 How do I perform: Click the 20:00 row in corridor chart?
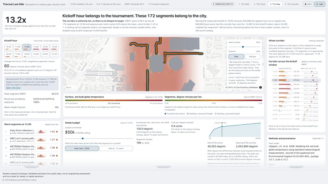click(296, 115)
